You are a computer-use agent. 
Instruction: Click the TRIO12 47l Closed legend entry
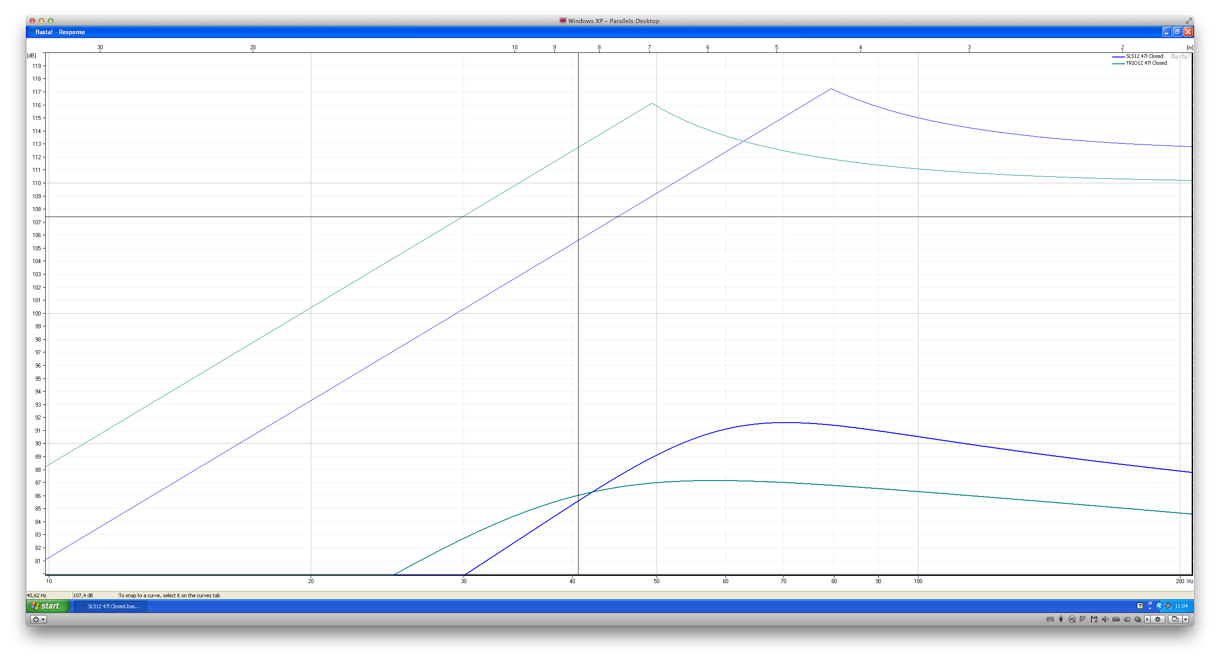point(1146,63)
